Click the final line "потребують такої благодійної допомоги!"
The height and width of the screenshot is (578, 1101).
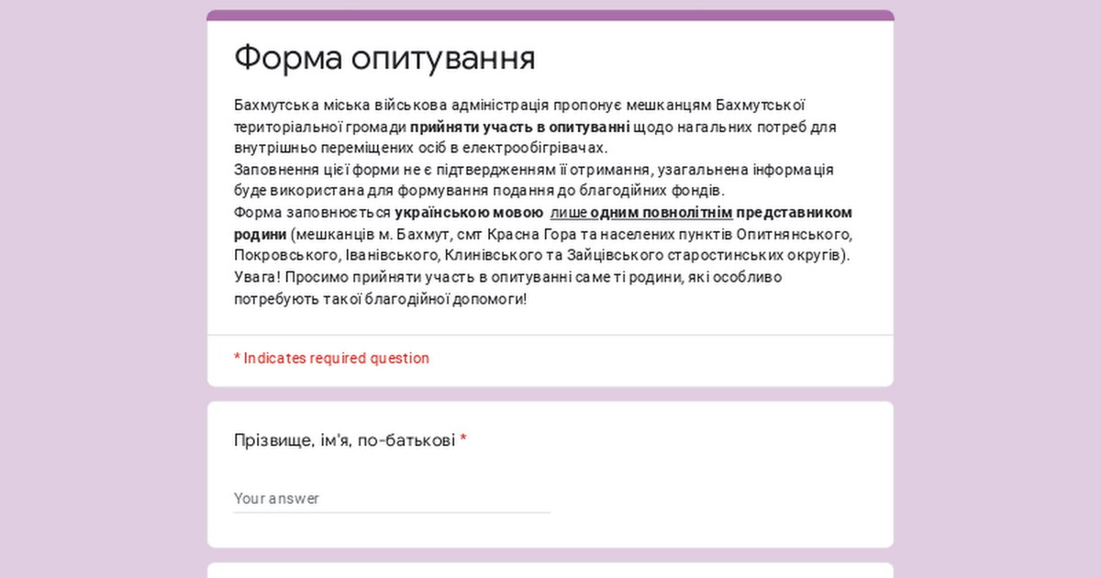380,299
